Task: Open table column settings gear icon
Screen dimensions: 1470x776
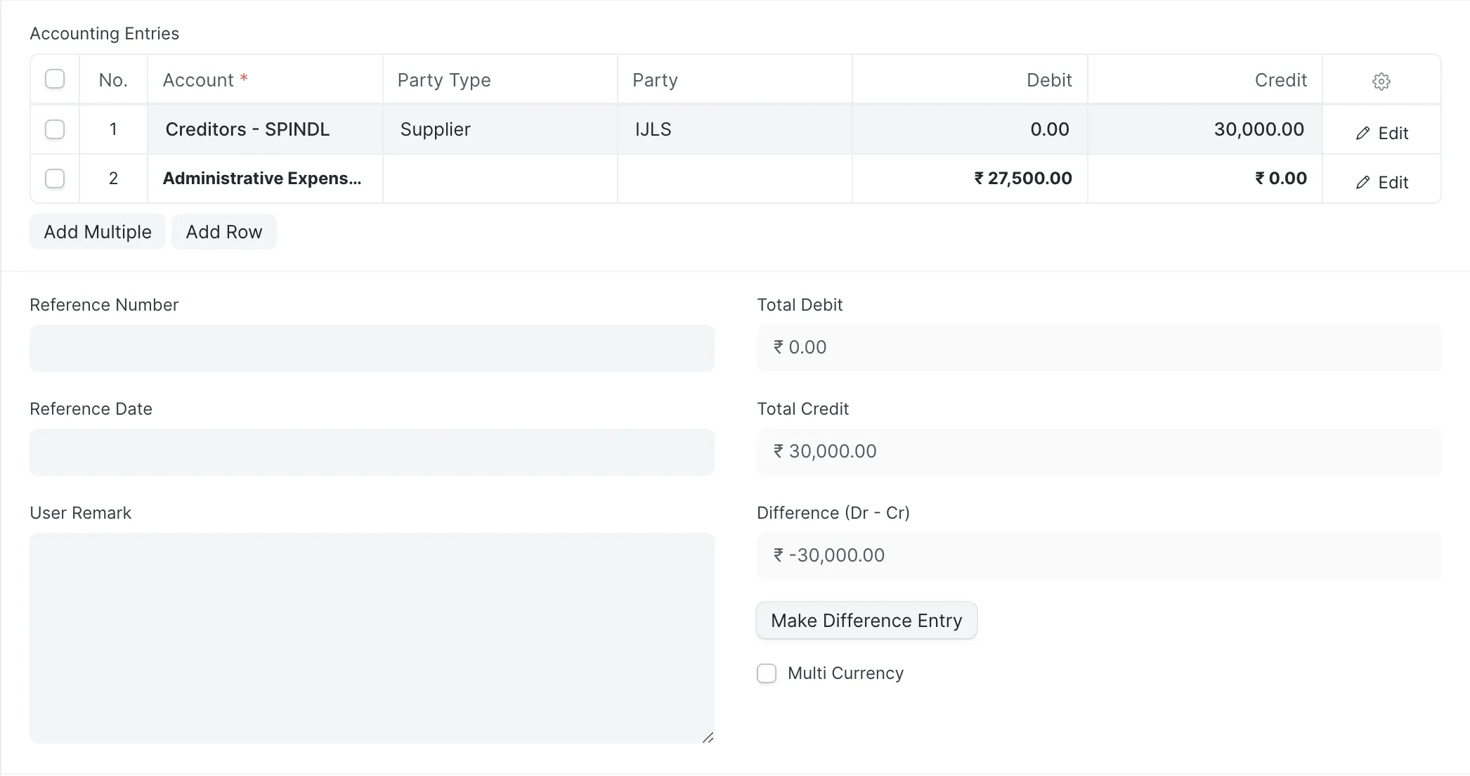Action: 1381,81
